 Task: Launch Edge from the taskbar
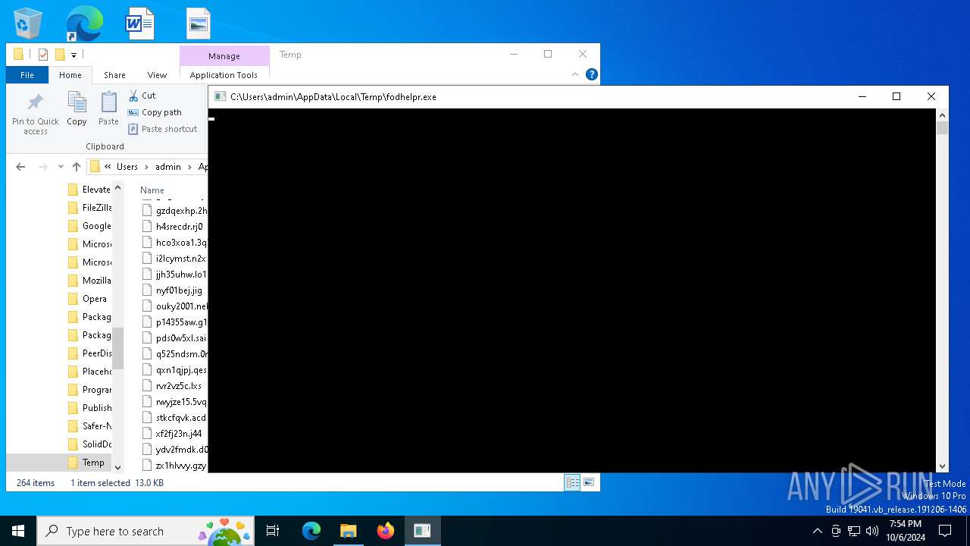click(311, 531)
